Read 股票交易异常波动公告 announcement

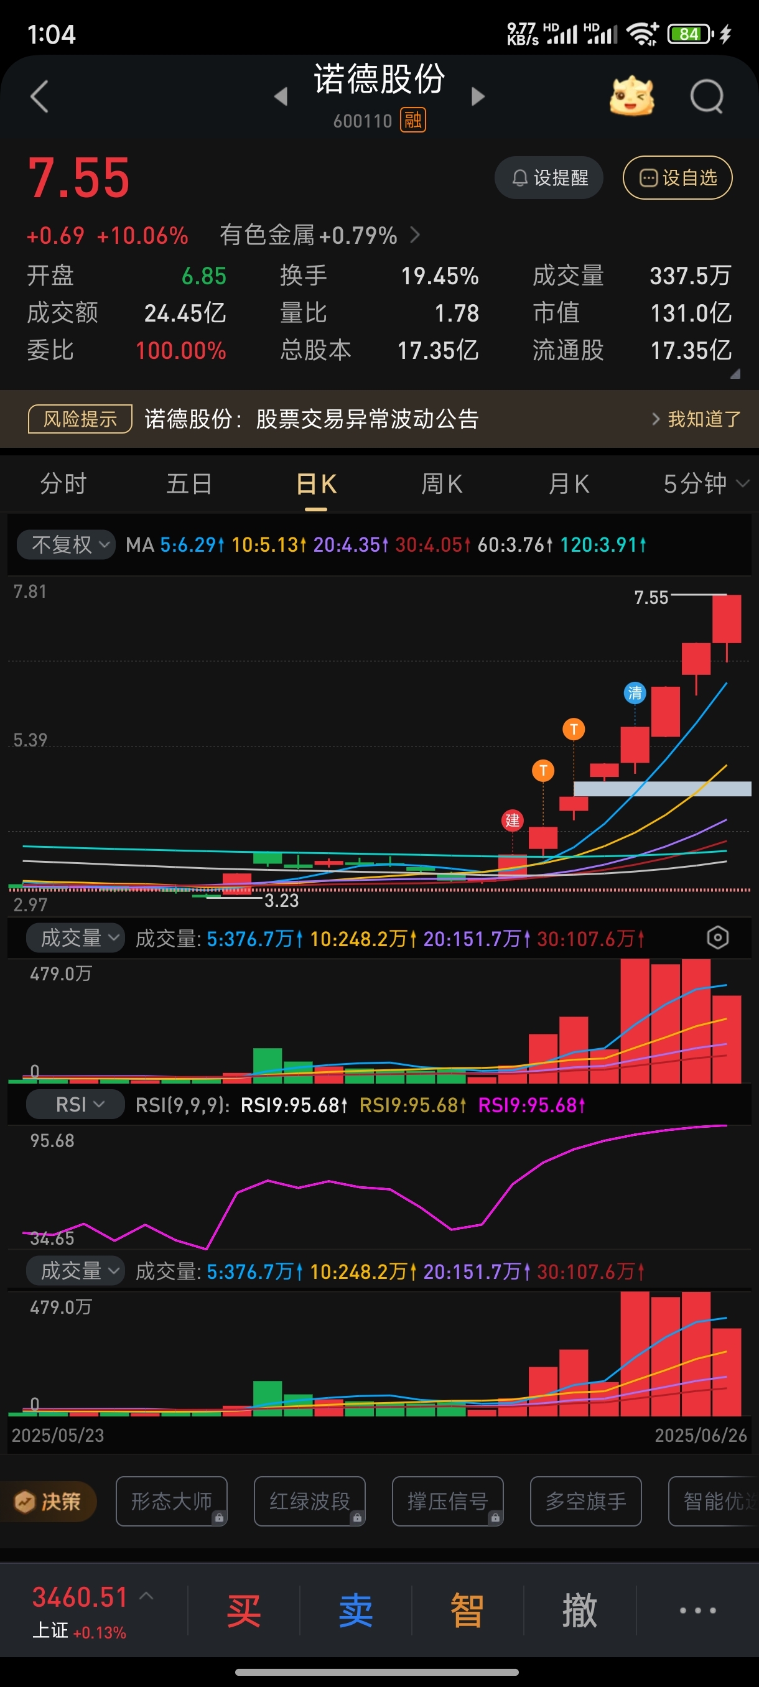368,419
